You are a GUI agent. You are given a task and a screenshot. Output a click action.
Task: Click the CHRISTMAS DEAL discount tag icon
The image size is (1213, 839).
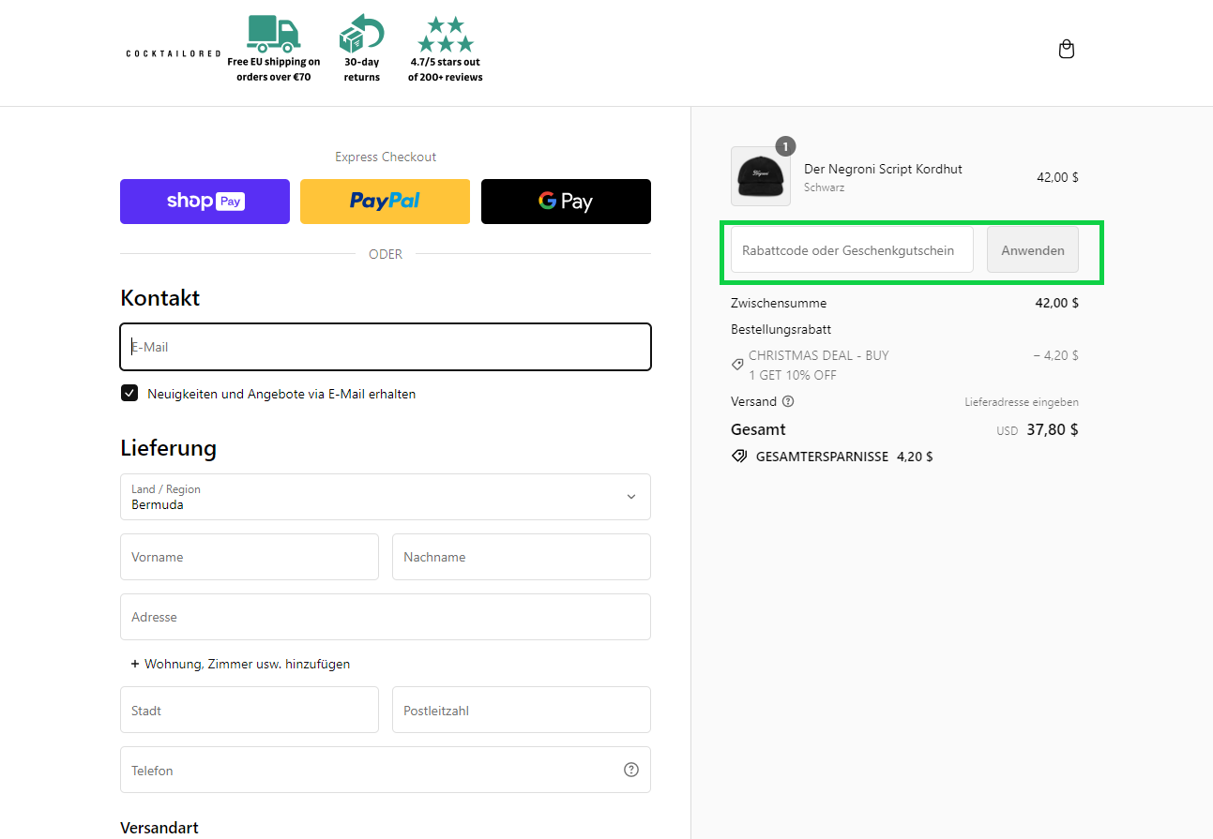point(737,365)
